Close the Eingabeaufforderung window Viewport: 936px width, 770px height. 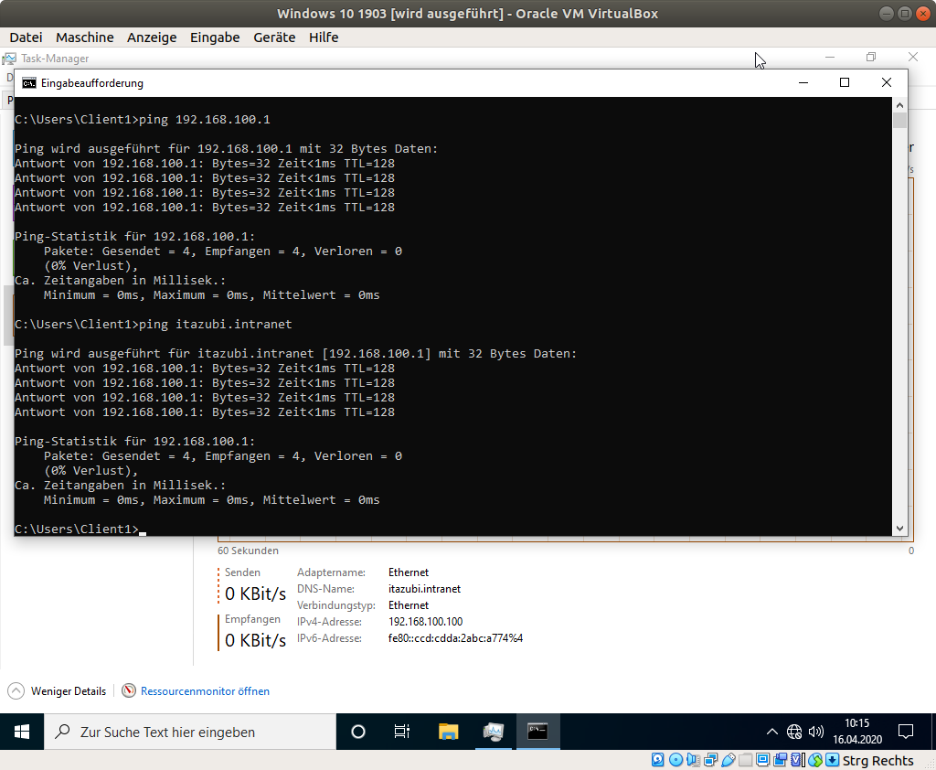[887, 82]
